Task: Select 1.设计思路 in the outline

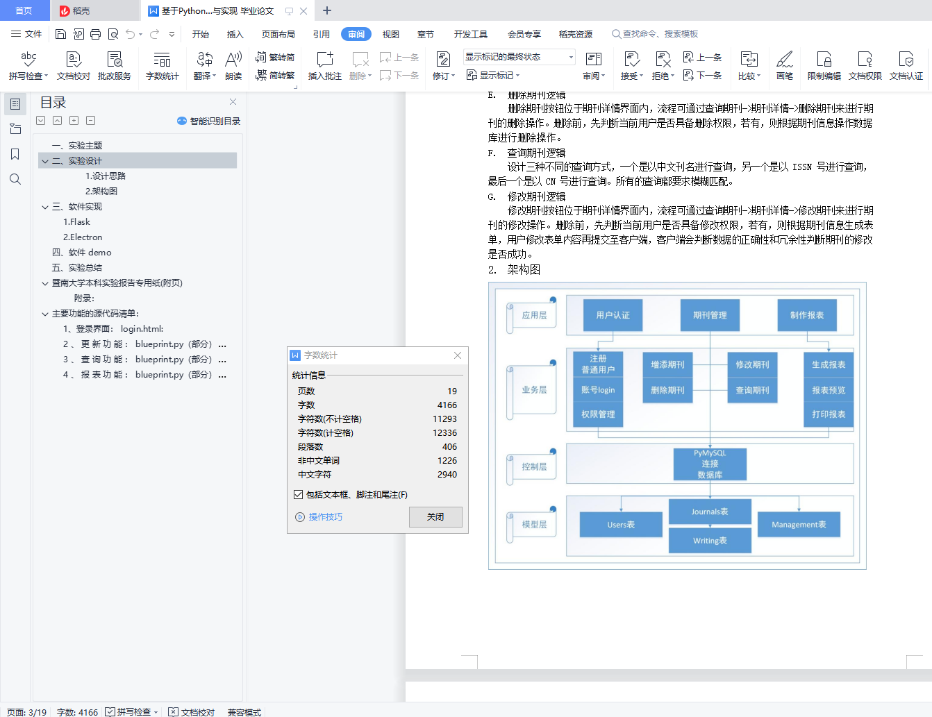Action: pyautogui.click(x=106, y=176)
